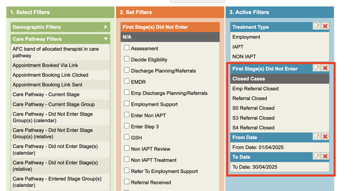This screenshot has width=356, height=191.
Task: Open Care Pathway - Current Stage Group filter
Action: pyautogui.click(x=54, y=104)
